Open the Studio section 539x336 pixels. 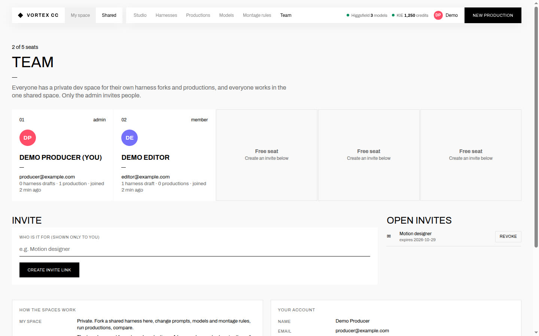[140, 15]
